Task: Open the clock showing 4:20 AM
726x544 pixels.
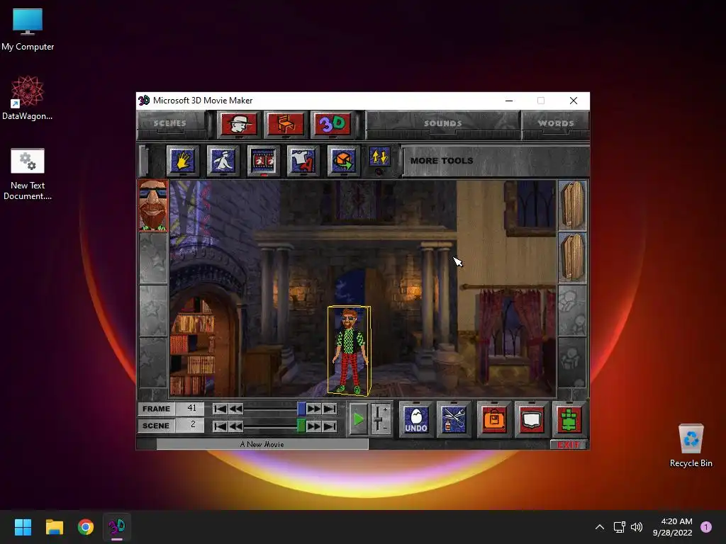Action: click(673, 527)
